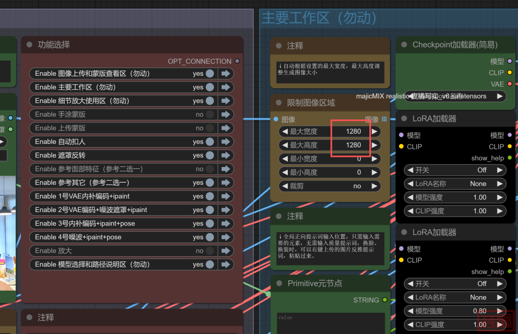Image resolution: width=518 pixels, height=334 pixels.
Task: Turn on Enable 参考面部特征 toggle
Action: pyautogui.click(x=210, y=169)
